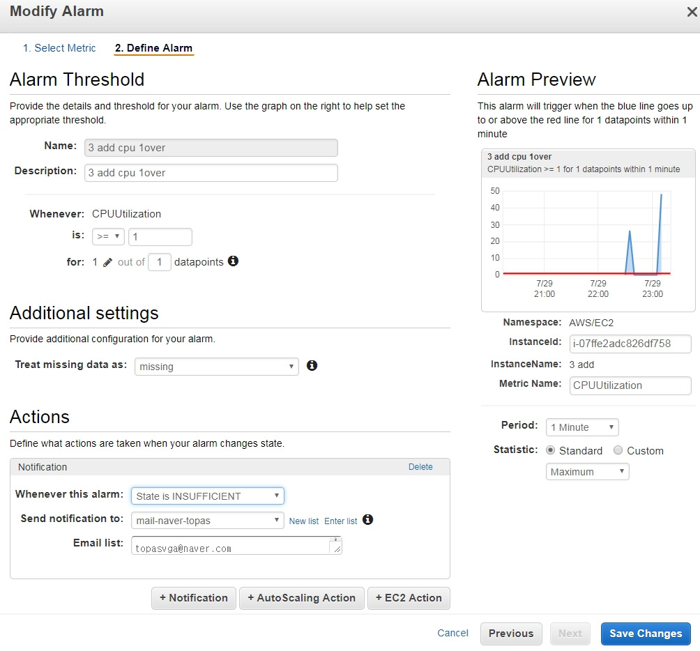Viewport: 700px width, 651px height.
Task: Open the State is INSUFFICIENT dropdown
Action: pyautogui.click(x=208, y=496)
